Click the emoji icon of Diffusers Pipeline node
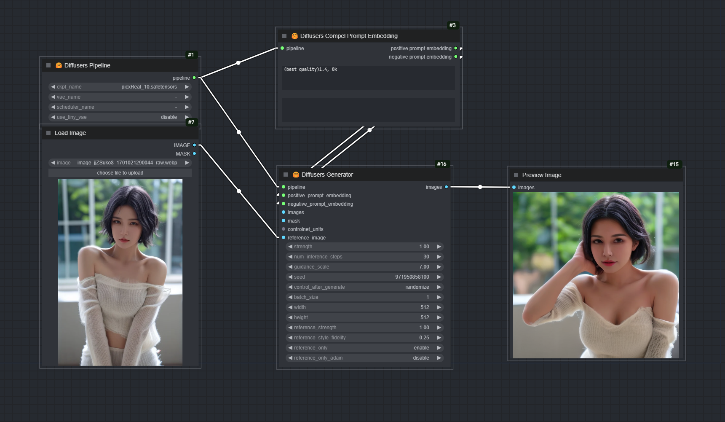 point(59,65)
